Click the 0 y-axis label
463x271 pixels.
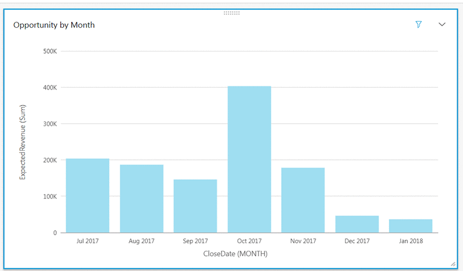click(55, 233)
